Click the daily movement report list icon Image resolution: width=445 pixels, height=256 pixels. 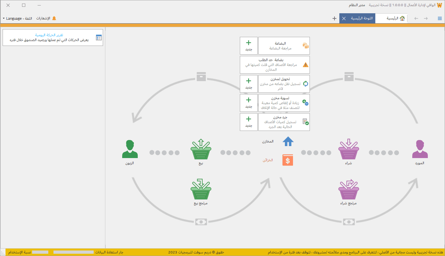point(99,37)
